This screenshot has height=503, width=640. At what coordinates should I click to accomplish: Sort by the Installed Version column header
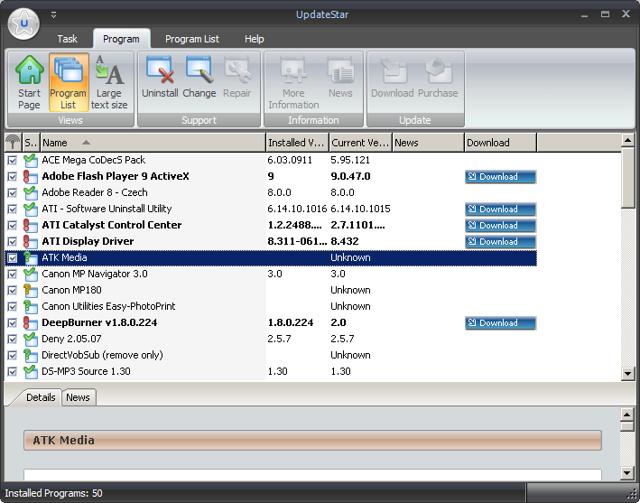pos(296,143)
